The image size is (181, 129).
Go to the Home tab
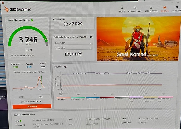[122, 10]
